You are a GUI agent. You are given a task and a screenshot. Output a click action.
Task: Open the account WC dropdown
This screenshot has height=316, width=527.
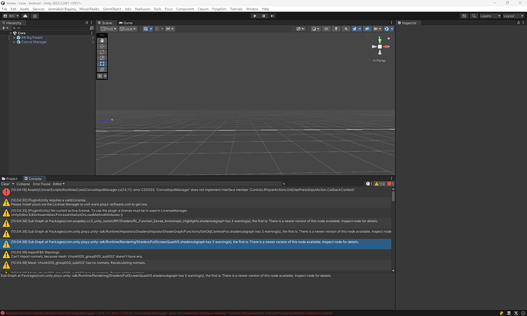point(11,16)
